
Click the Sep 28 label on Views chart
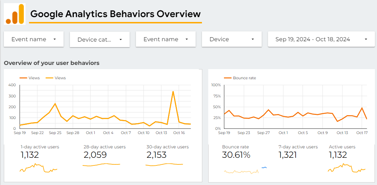[x=73, y=133]
